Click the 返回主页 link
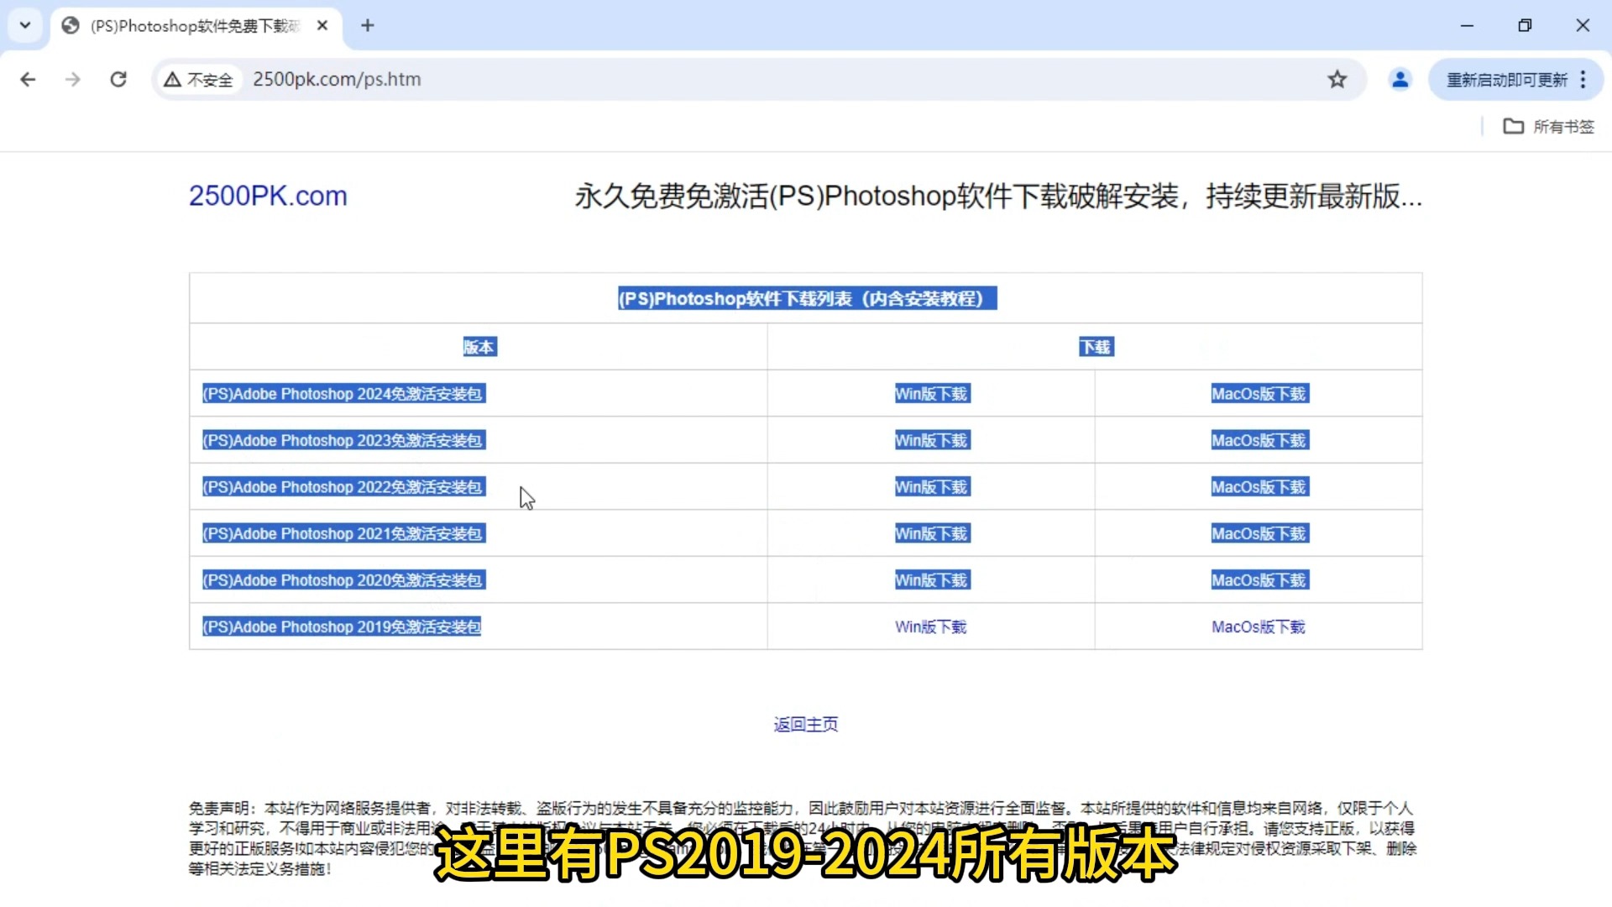Image resolution: width=1612 pixels, height=907 pixels. [805, 724]
